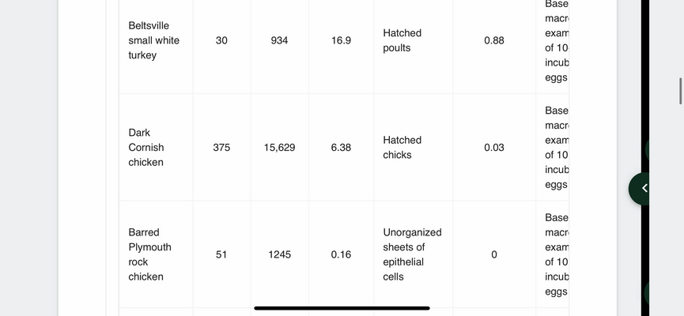Select the "Hatched poults" cell
The image size is (684, 316).
413,40
